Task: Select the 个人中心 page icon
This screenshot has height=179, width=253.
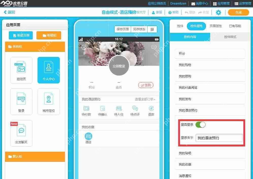Action: coord(48,70)
